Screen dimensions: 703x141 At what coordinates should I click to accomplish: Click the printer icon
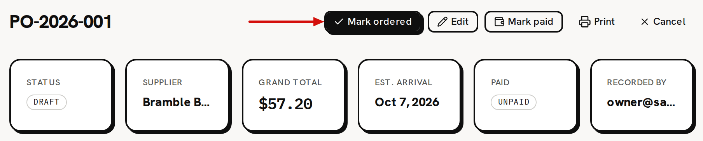tap(584, 22)
